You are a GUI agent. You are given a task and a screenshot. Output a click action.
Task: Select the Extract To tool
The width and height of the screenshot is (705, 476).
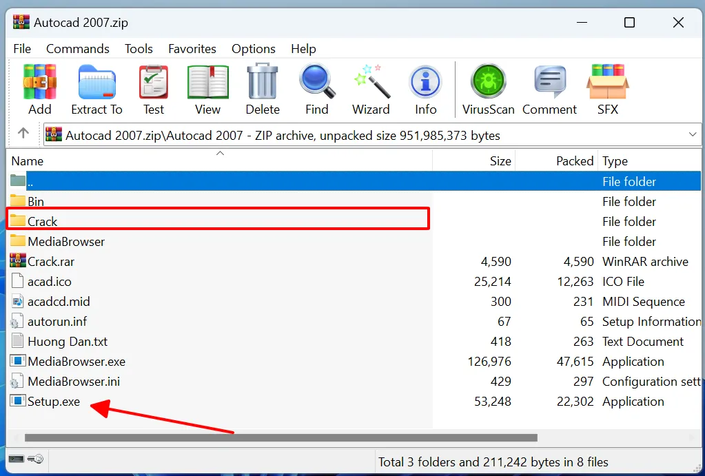[96, 88]
